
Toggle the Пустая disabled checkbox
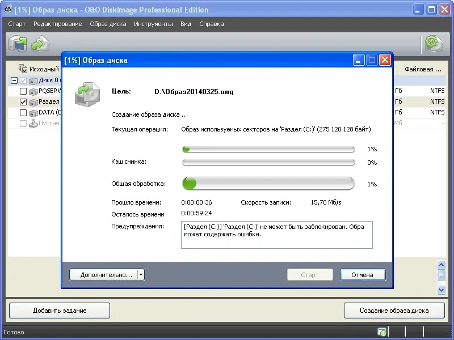23,124
